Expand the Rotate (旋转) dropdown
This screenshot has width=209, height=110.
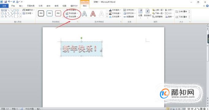point(169,17)
